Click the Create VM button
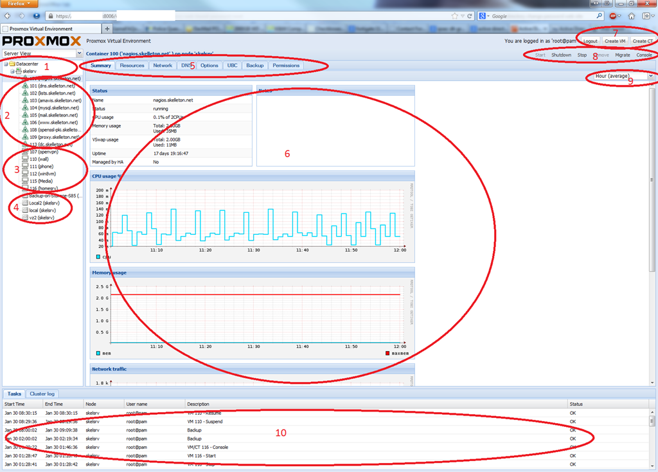The image size is (658, 472). pyautogui.click(x=615, y=41)
